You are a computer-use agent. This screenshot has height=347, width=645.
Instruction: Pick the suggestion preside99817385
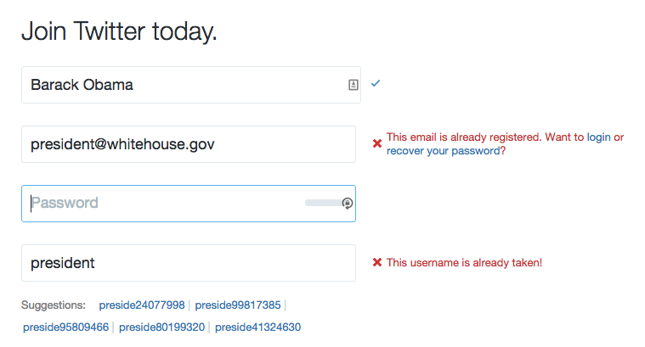coord(238,305)
